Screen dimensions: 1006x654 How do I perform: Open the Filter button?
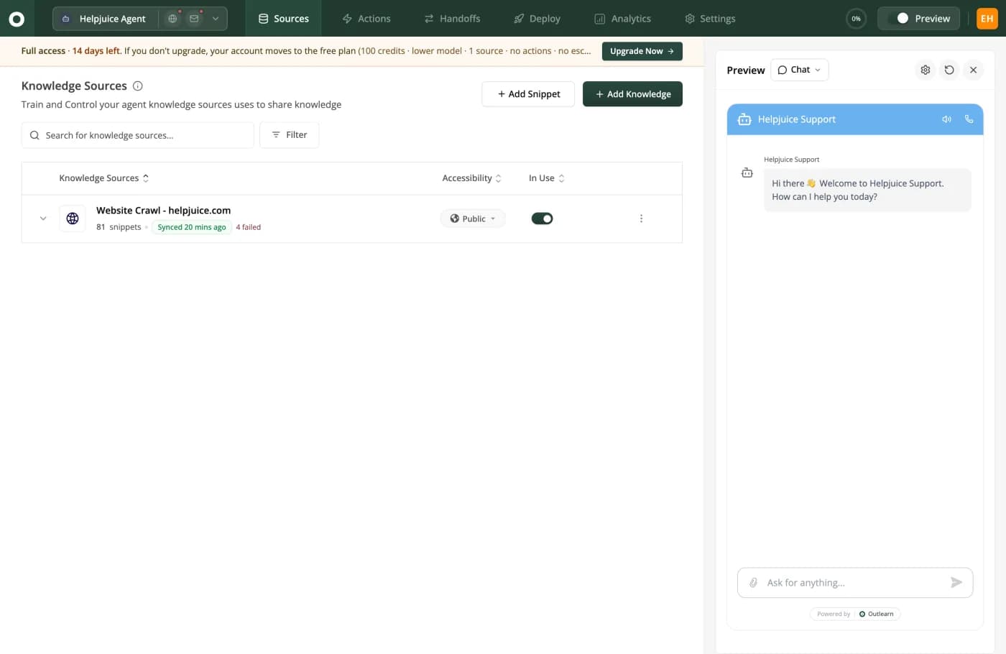[289, 135]
